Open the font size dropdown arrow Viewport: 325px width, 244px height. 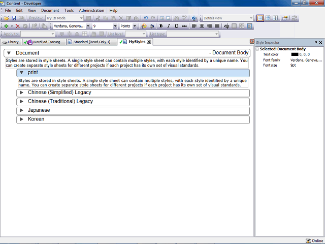(x=115, y=26)
